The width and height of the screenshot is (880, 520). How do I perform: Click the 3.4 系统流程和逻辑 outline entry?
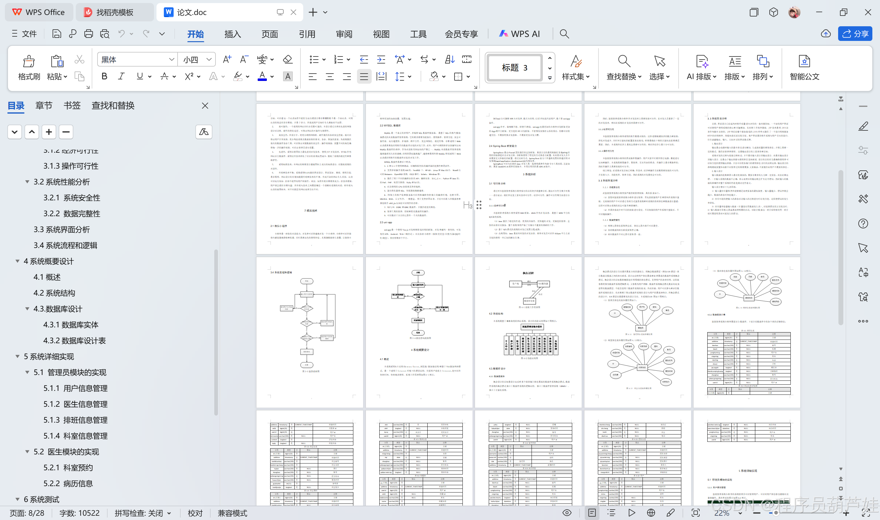(65, 245)
